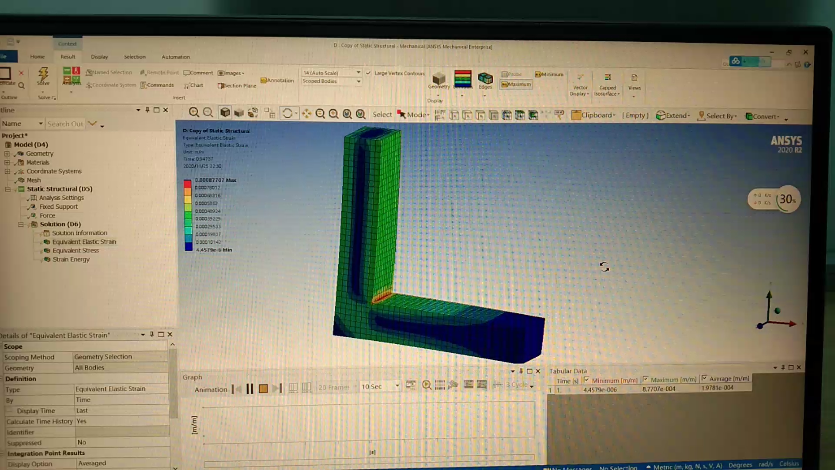This screenshot has width=835, height=470.
Task: Select the Pan arrows tool
Action: pos(307,114)
